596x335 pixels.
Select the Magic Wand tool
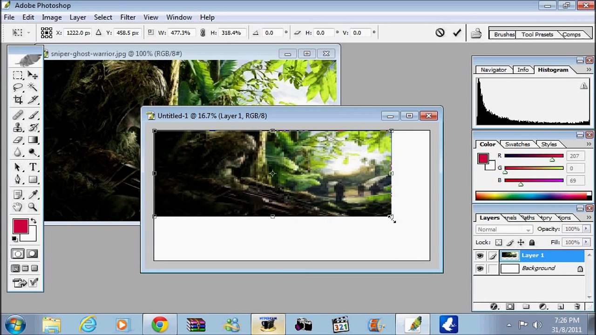pos(33,87)
